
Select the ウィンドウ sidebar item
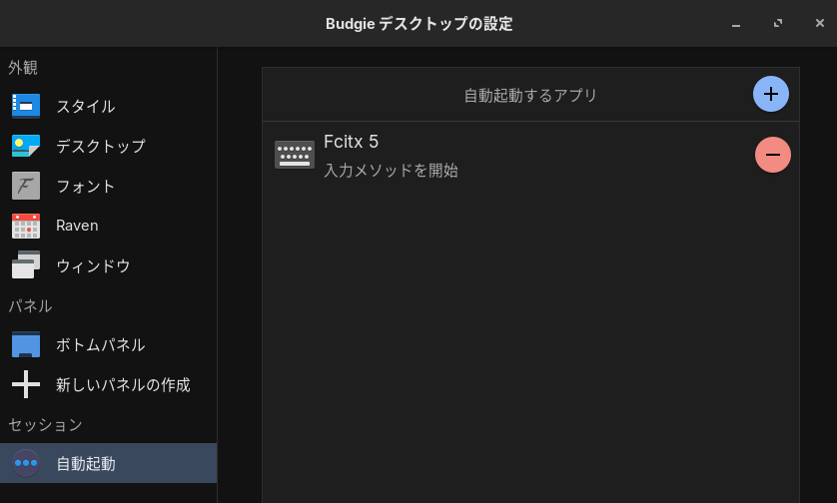click(x=108, y=265)
